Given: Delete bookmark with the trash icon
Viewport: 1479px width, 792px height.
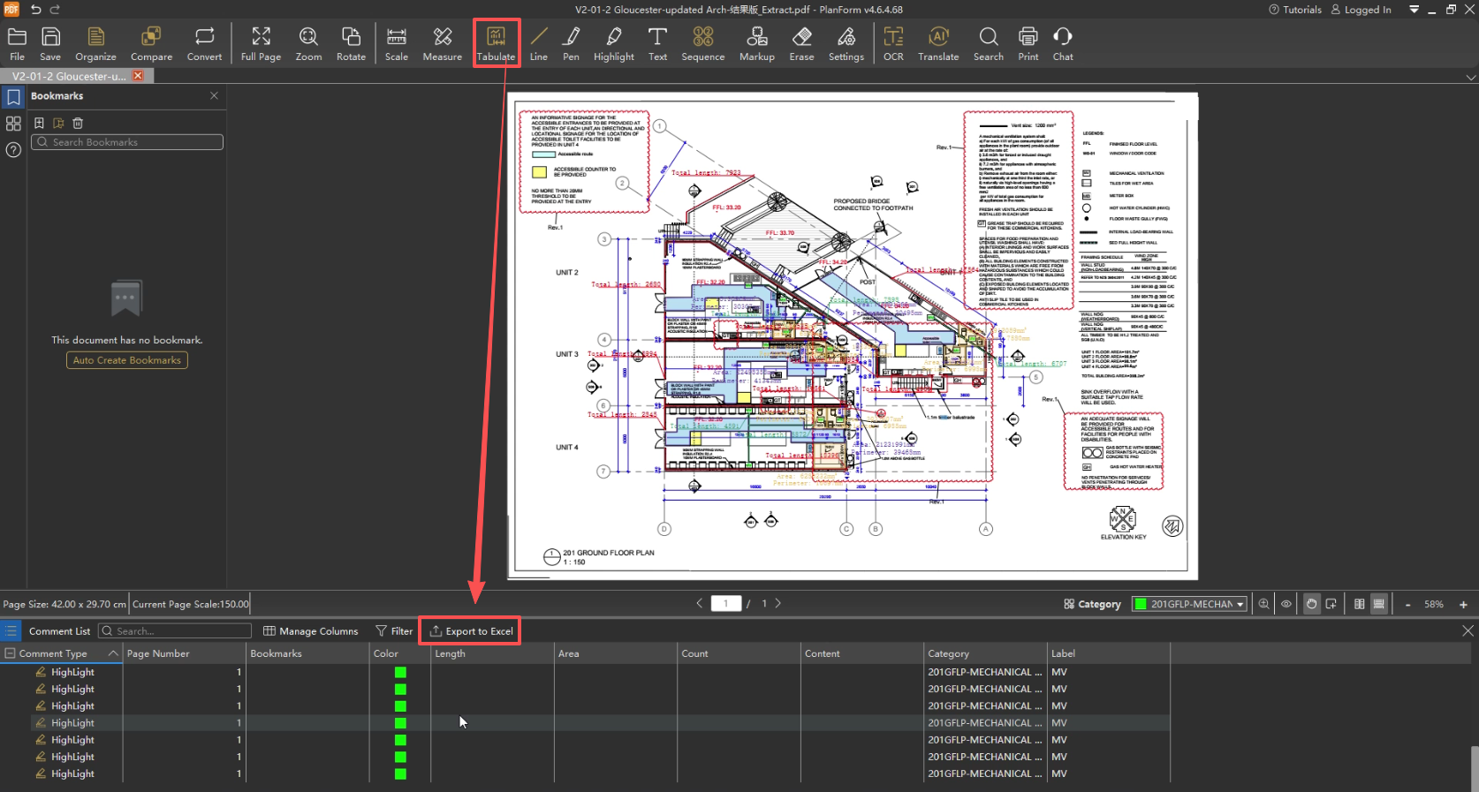Looking at the screenshot, I should (78, 123).
